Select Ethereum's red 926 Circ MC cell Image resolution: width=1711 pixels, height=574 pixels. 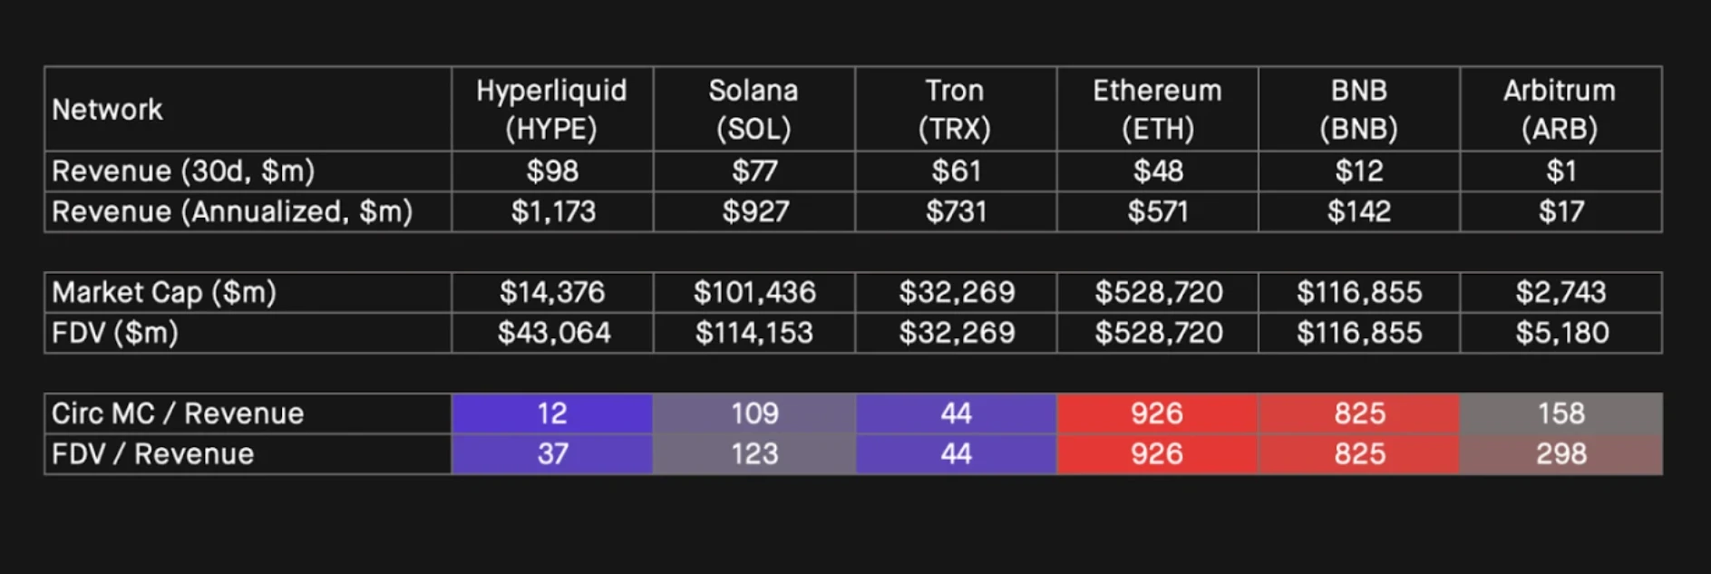click(1157, 413)
